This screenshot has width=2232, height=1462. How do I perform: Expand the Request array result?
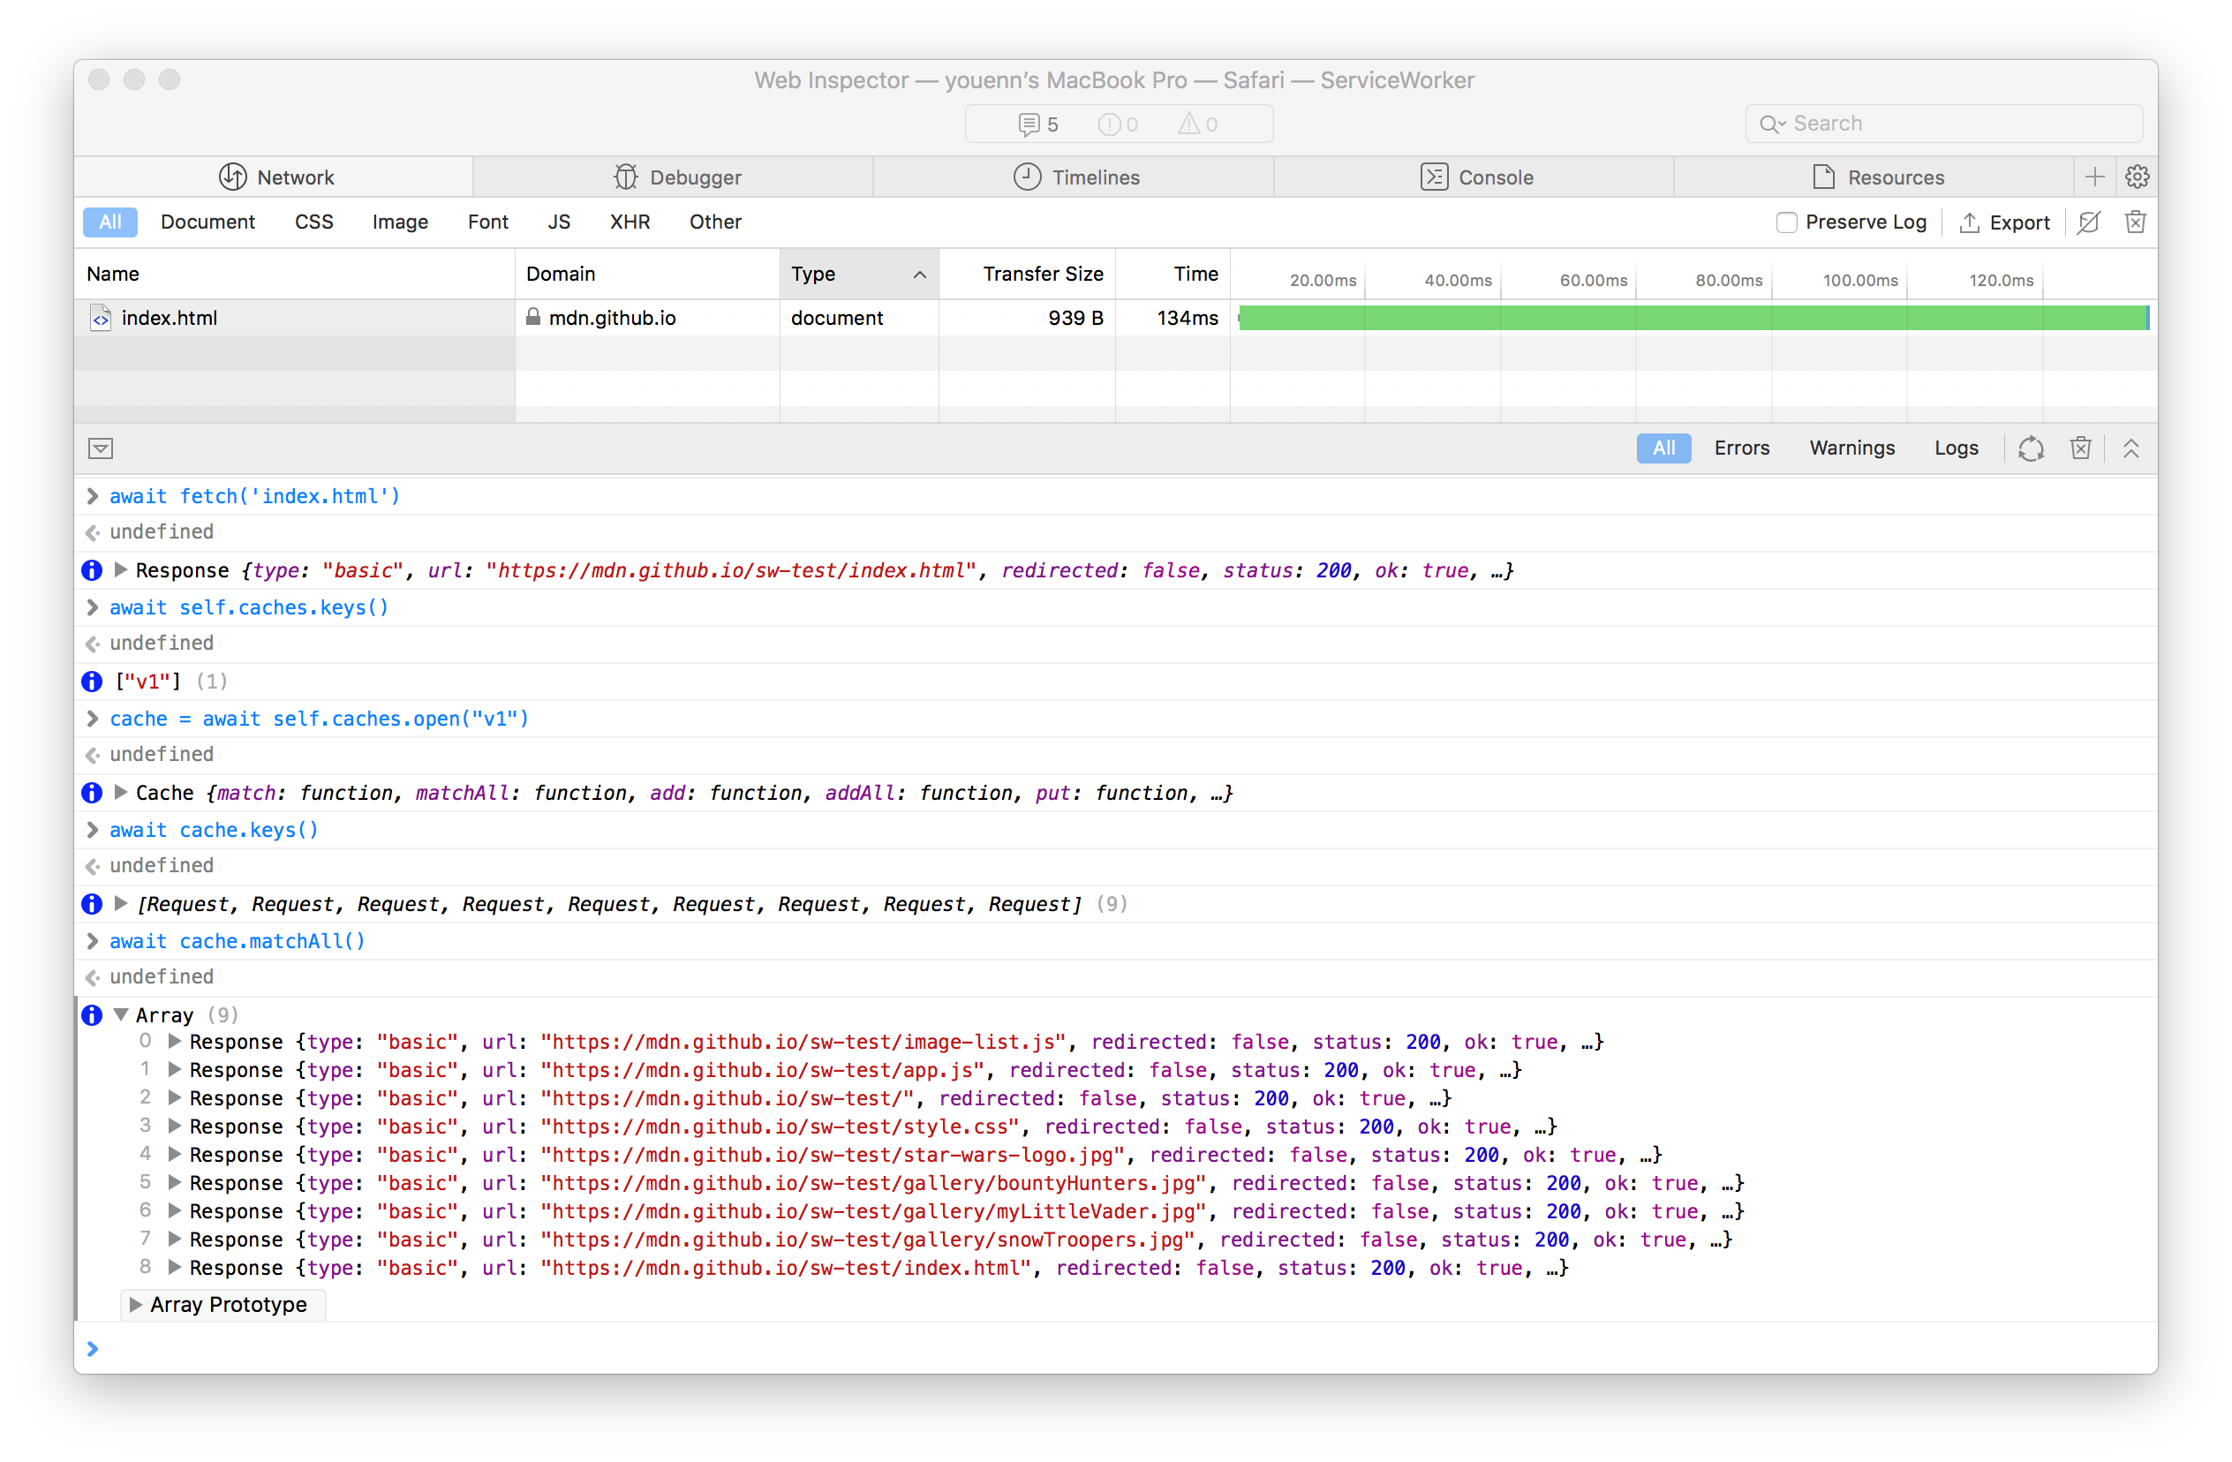[x=121, y=903]
